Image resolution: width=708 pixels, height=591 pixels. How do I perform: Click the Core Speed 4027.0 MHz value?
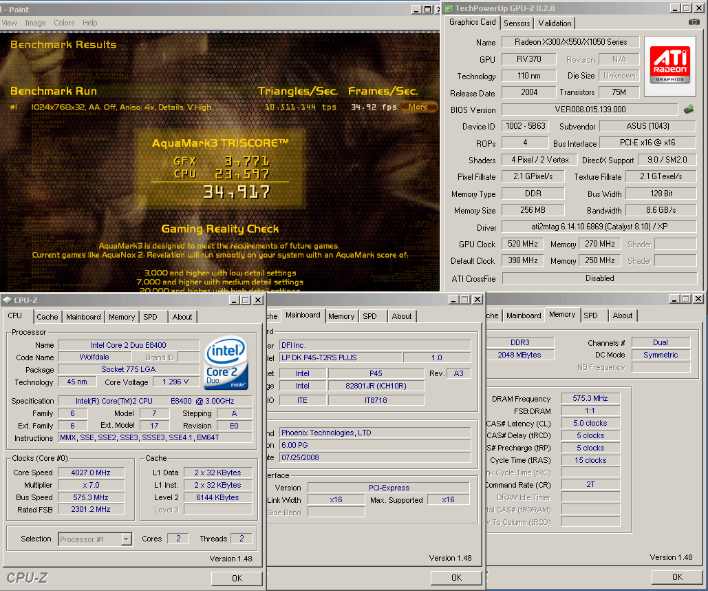coord(91,473)
